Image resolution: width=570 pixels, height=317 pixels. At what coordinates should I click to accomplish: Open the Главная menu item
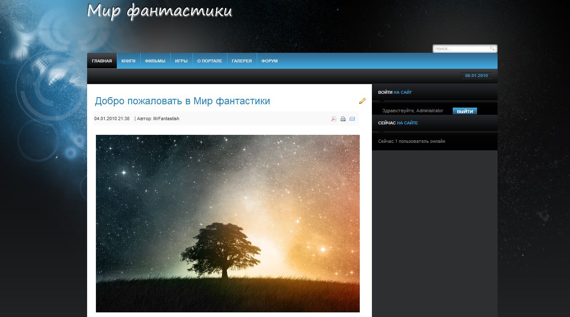pyautogui.click(x=102, y=61)
